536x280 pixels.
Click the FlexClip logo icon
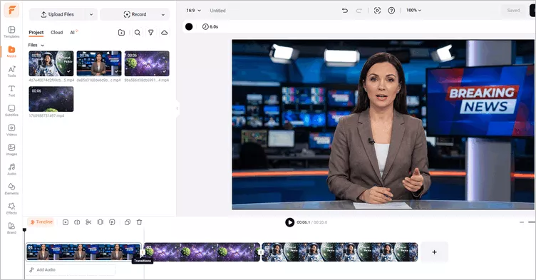click(x=11, y=10)
